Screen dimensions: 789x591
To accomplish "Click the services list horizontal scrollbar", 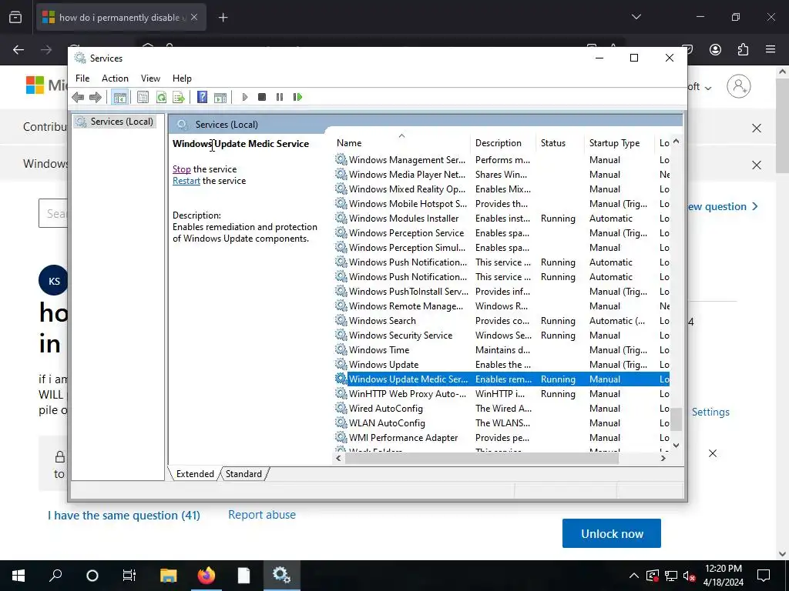I will 481,458.
